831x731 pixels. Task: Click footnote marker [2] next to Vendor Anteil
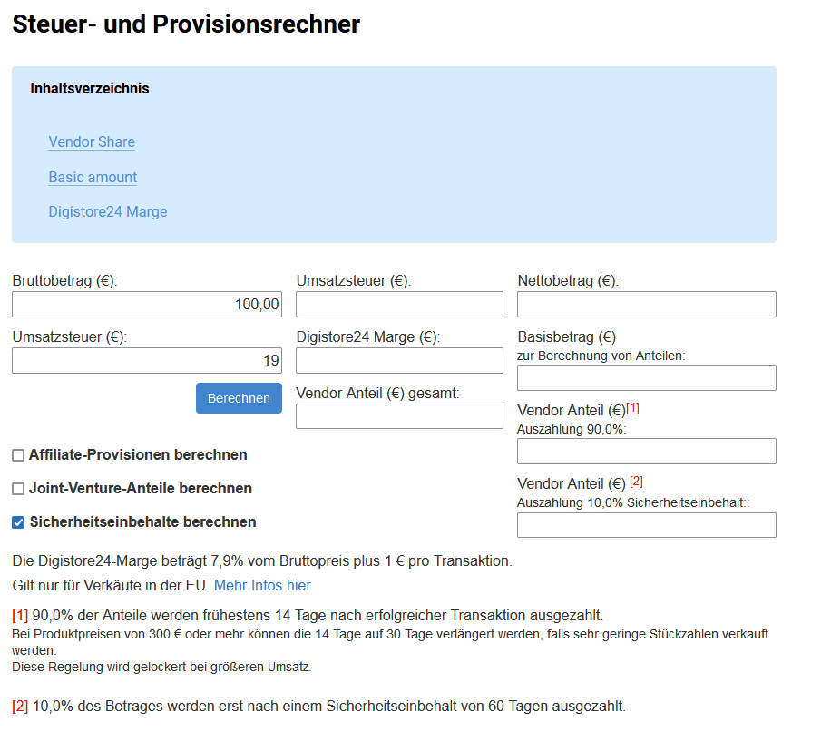click(637, 482)
